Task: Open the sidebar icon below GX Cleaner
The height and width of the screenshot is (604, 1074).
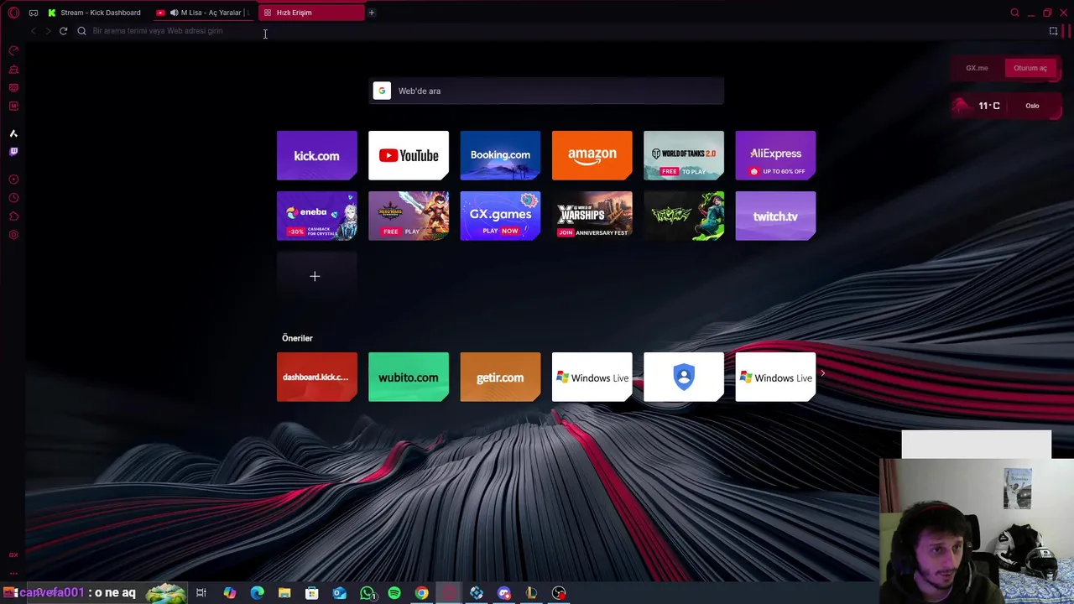Action: tap(13, 88)
